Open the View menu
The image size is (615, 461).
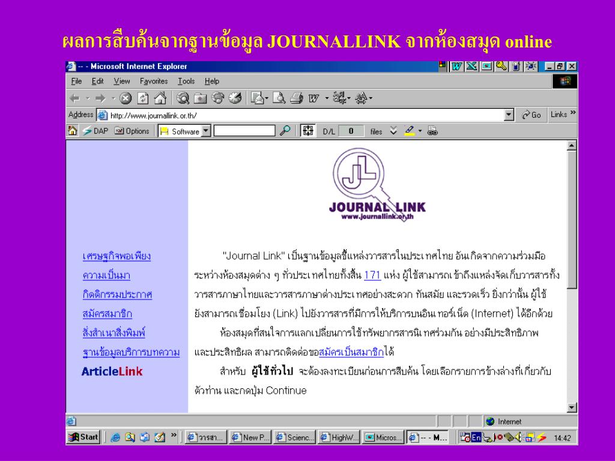(x=121, y=81)
